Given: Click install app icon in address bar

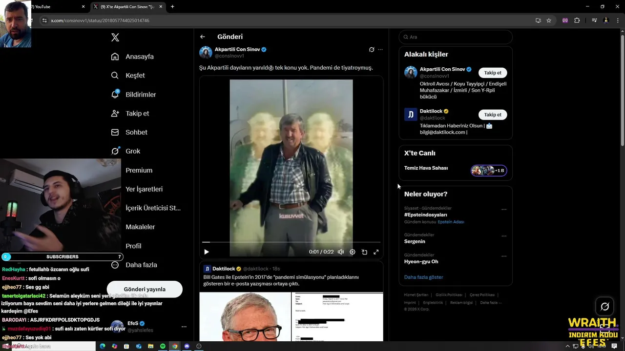Looking at the screenshot, I should point(538,20).
